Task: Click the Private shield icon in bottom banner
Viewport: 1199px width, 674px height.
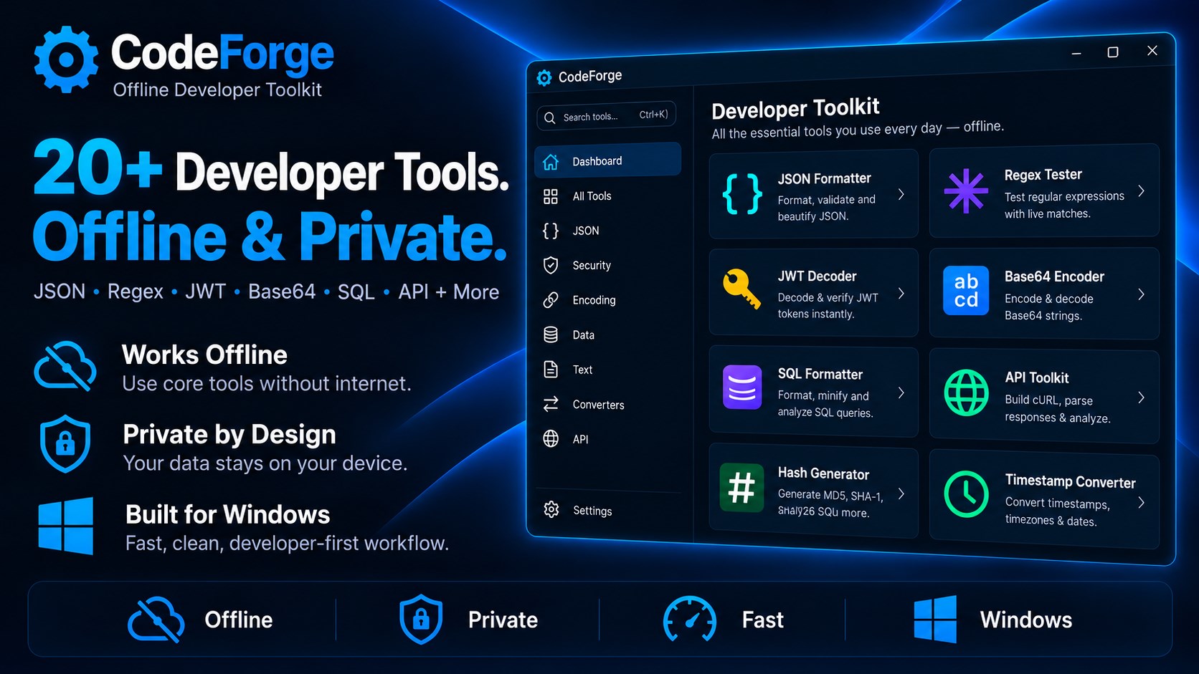Action: (x=421, y=619)
